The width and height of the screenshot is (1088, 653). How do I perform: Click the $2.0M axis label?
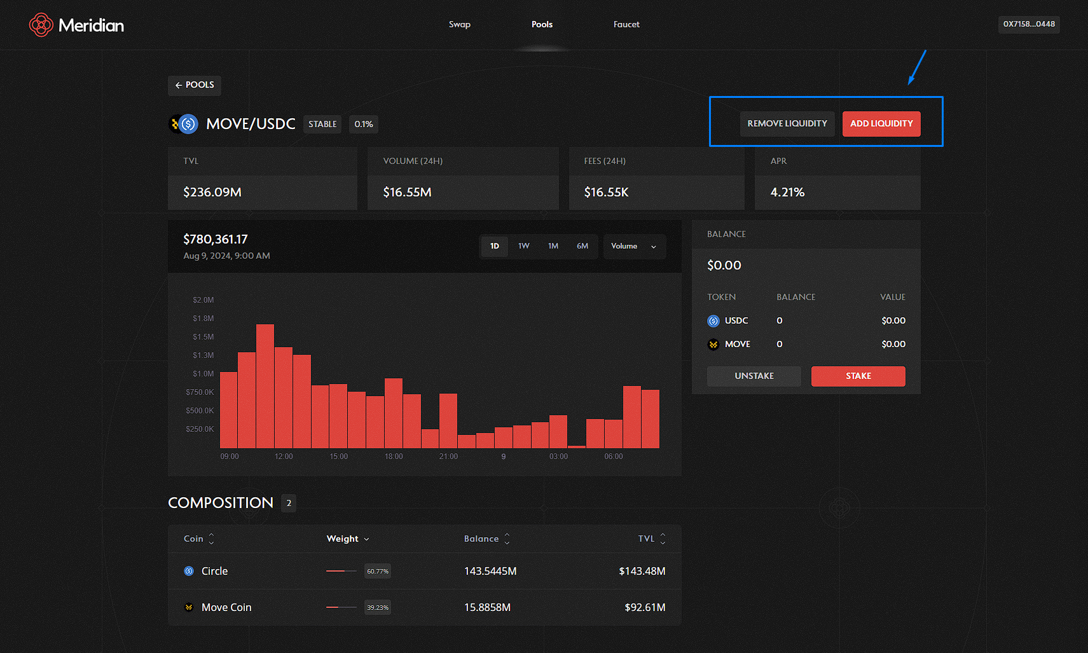(x=203, y=300)
